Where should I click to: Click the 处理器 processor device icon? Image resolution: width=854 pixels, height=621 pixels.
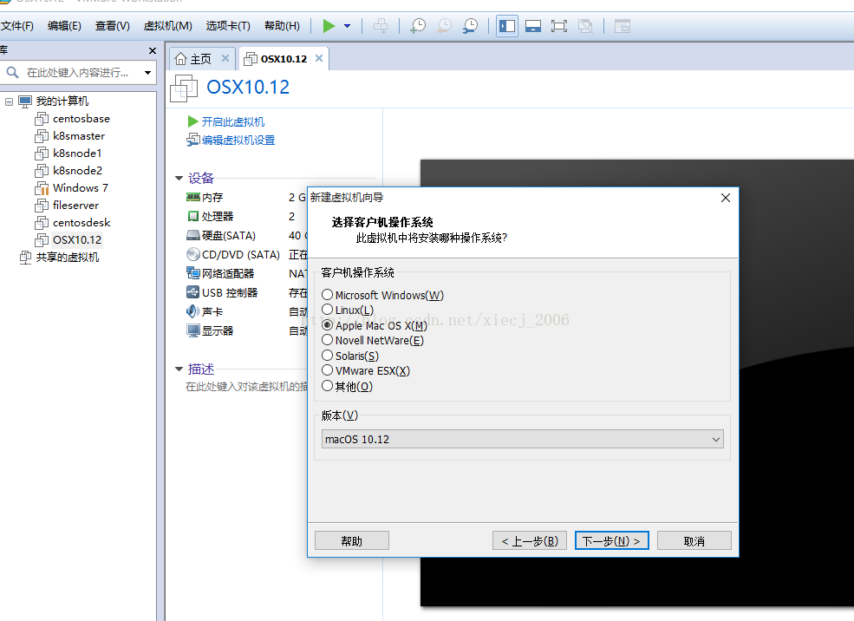193,216
